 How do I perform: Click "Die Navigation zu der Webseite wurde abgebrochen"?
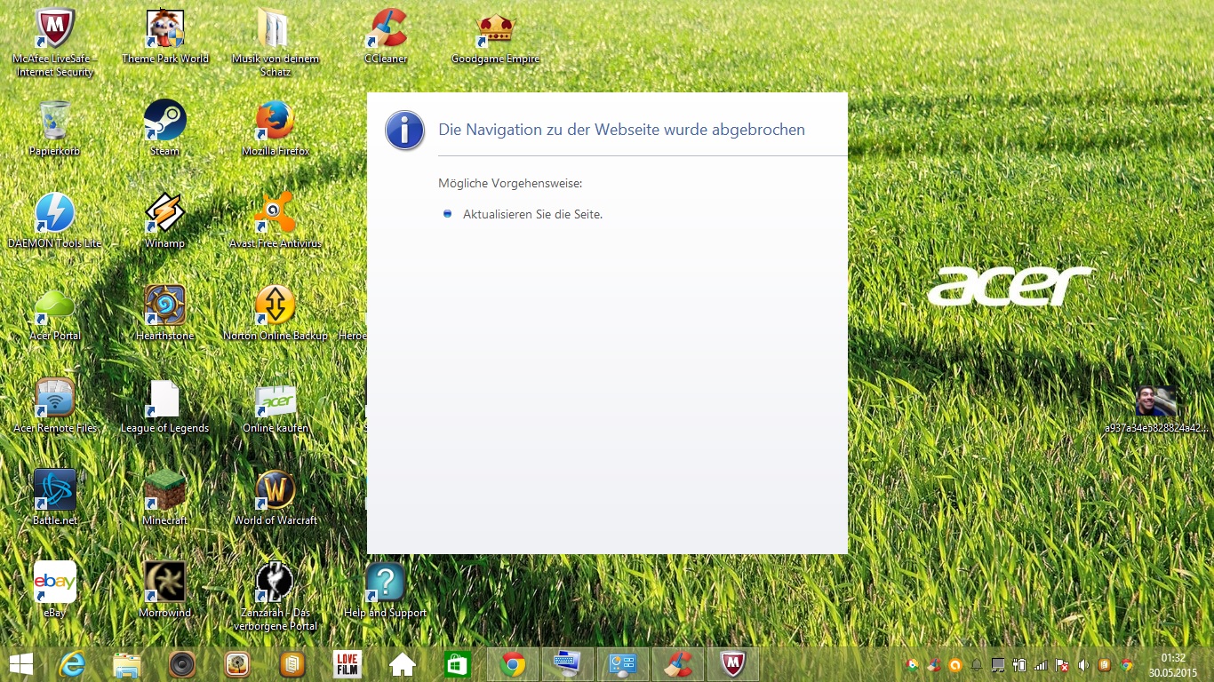[622, 130]
